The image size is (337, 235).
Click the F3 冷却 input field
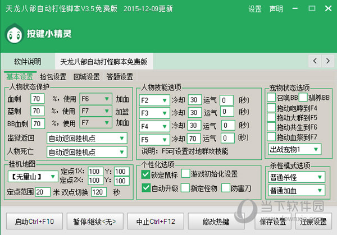tap(195, 112)
